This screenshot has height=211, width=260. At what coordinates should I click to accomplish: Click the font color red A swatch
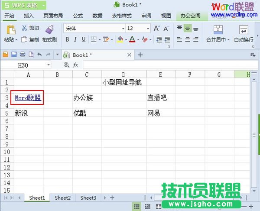tap(133, 39)
